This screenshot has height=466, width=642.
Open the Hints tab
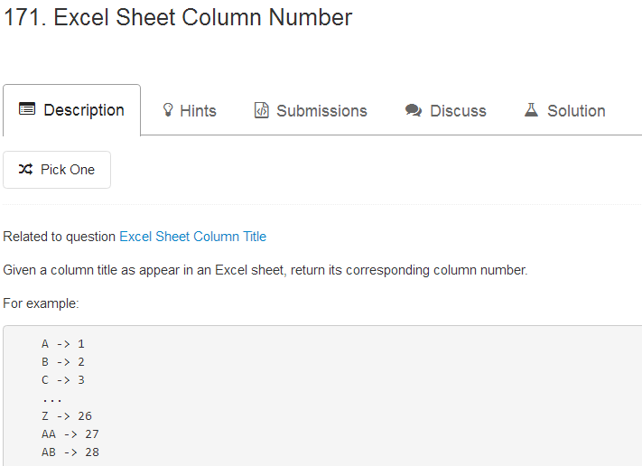(198, 111)
